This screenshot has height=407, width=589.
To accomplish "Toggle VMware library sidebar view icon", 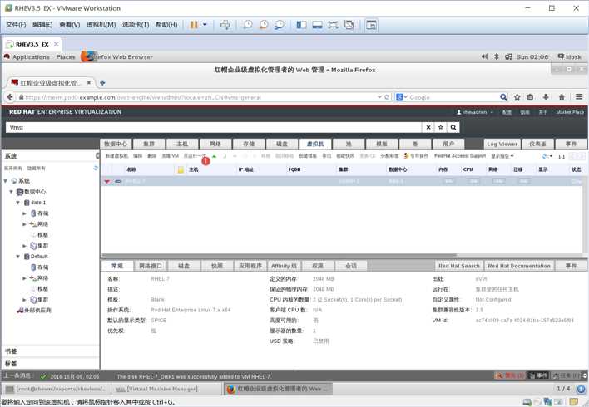I will 301,25.
